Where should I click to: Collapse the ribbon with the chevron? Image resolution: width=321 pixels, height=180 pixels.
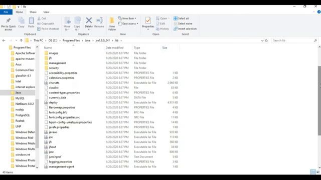[x=314, y=12]
